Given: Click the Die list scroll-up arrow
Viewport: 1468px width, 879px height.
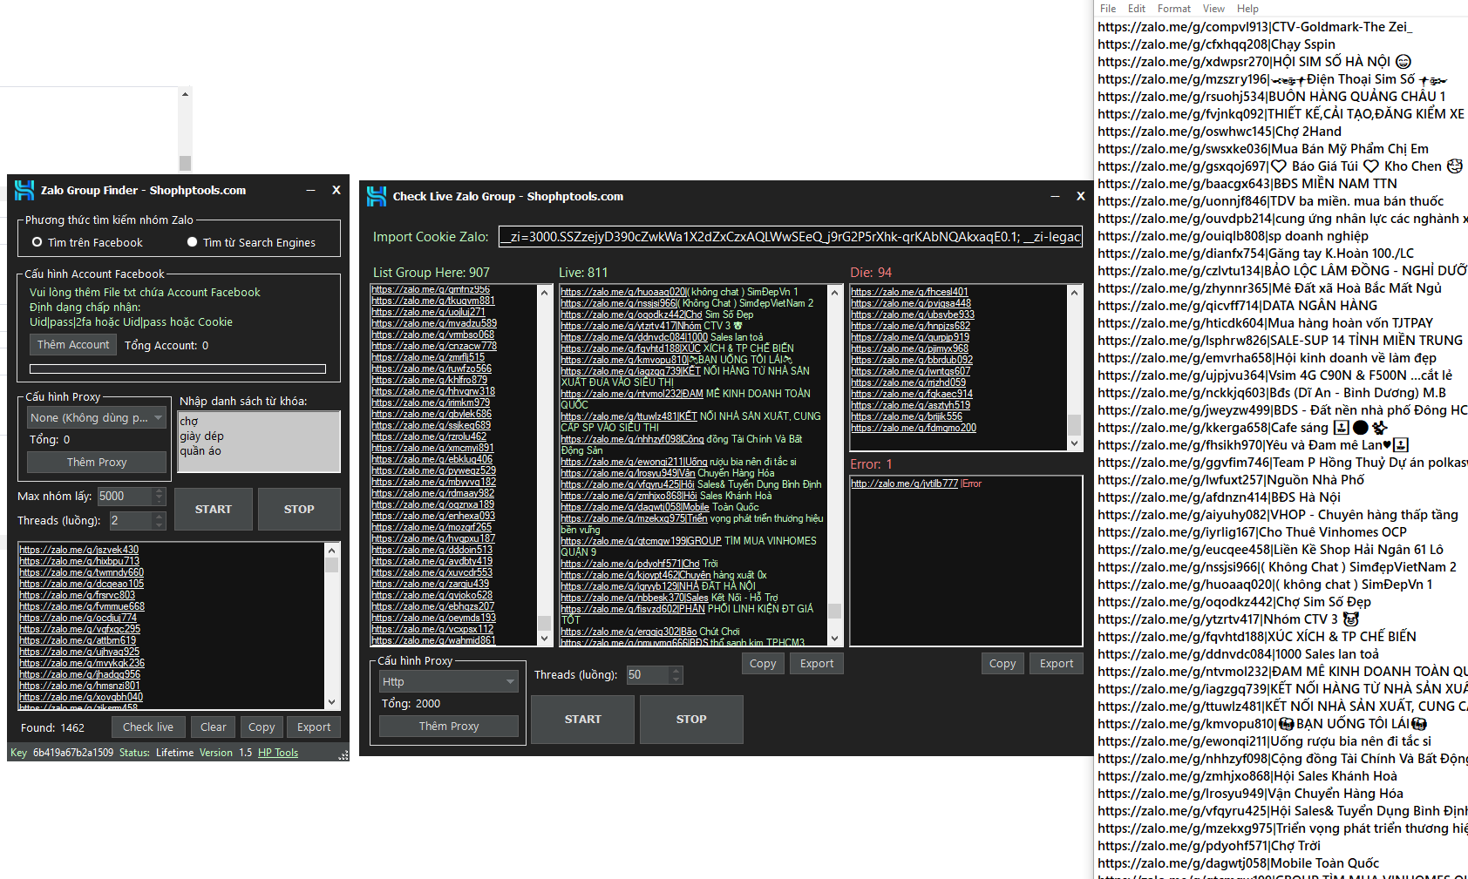Looking at the screenshot, I should click(x=1074, y=293).
